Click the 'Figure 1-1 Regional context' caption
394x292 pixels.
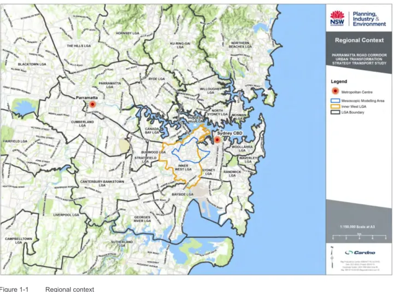tap(47, 289)
